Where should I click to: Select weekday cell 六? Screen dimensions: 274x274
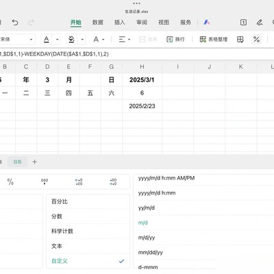tap(112, 93)
